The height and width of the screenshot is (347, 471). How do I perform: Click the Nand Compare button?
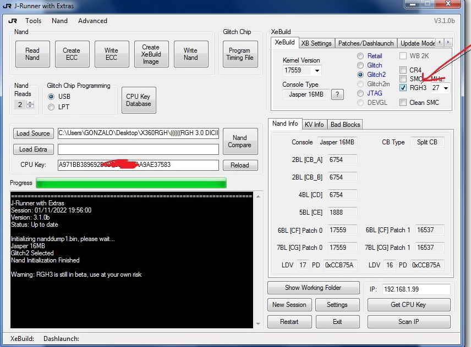click(240, 142)
